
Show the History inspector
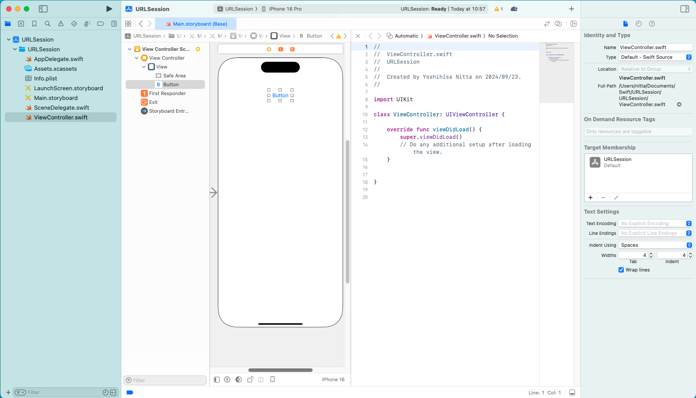point(638,24)
